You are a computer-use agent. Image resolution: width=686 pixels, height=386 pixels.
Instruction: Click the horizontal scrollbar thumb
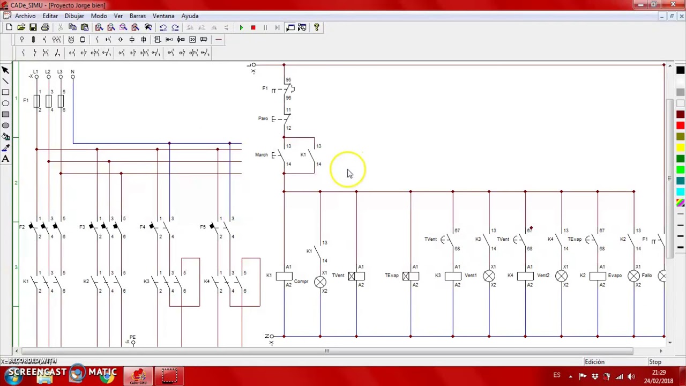click(x=326, y=351)
